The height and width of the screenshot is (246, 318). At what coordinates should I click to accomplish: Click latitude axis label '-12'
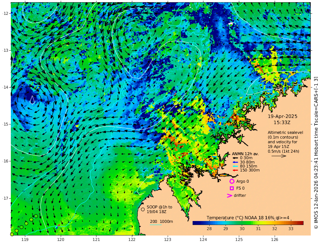5,13
